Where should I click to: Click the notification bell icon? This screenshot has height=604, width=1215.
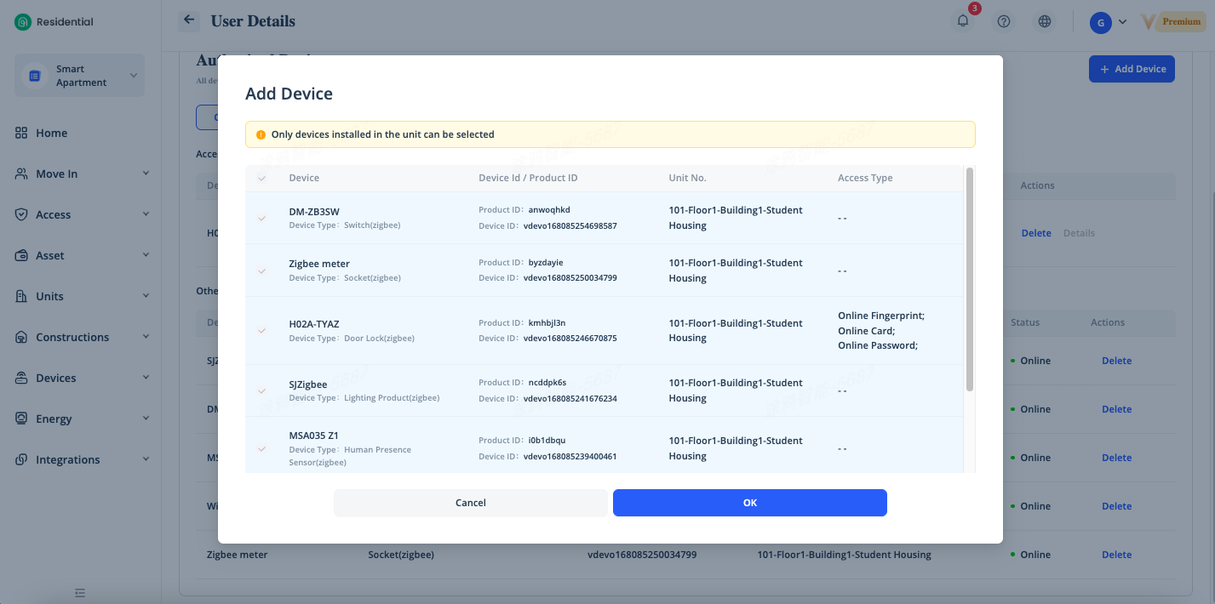pyautogui.click(x=963, y=22)
